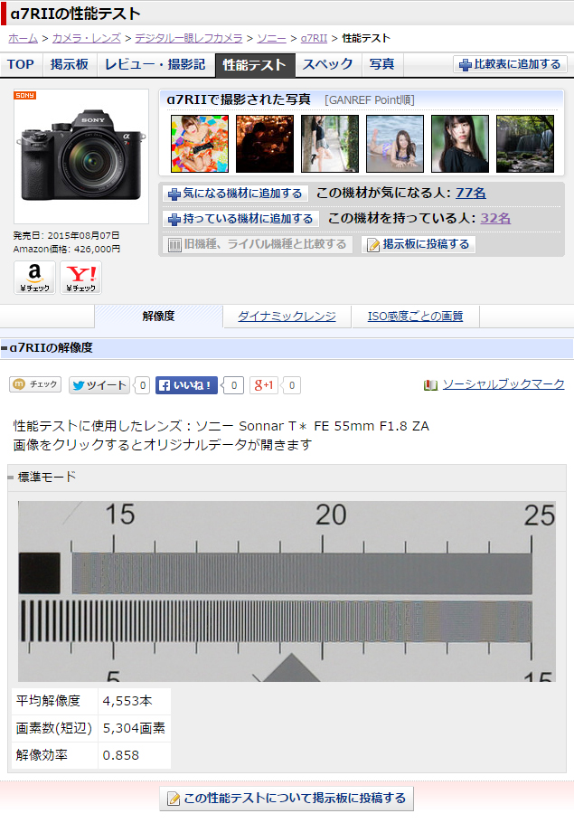The image size is (574, 823).
Task: Select the 解像度 sub-tab
Action: tap(158, 316)
